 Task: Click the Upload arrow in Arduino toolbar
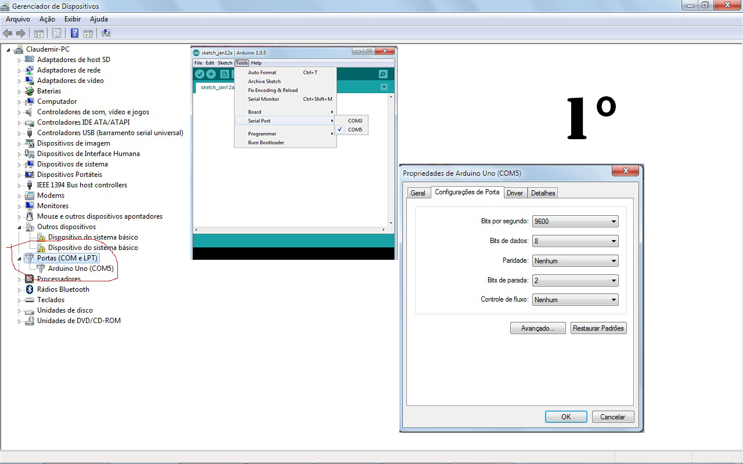click(x=211, y=74)
